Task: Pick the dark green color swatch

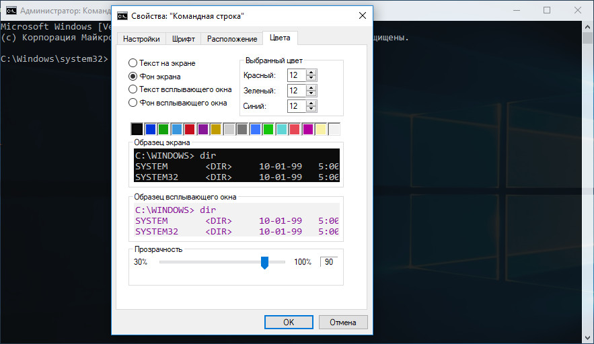Action: tap(163, 129)
